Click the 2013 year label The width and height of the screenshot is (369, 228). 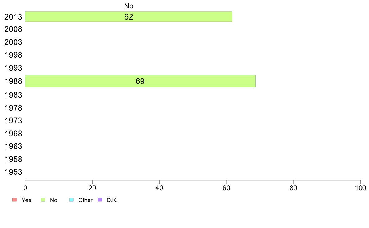coord(13,17)
